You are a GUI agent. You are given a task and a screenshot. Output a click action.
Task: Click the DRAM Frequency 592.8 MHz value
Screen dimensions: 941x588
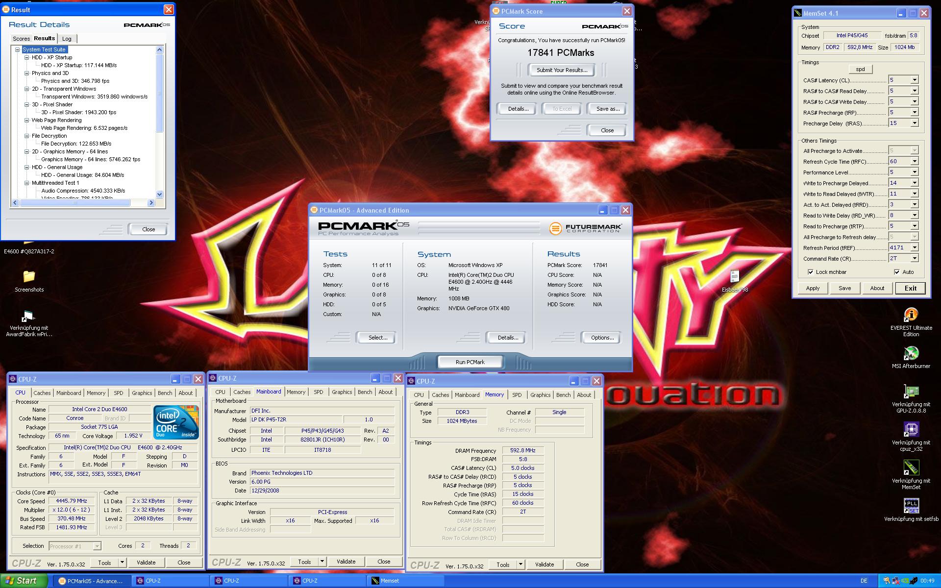[523, 450]
